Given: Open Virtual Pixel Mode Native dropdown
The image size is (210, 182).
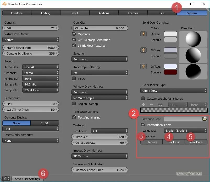Looking at the screenshot, I should pos(31,40).
